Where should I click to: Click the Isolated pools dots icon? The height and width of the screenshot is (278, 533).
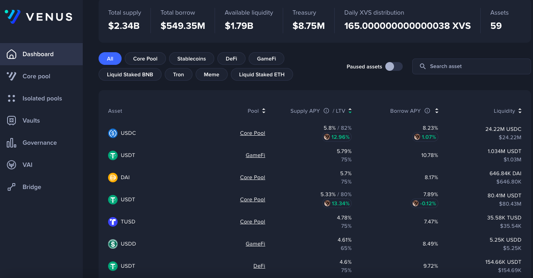pyautogui.click(x=11, y=98)
